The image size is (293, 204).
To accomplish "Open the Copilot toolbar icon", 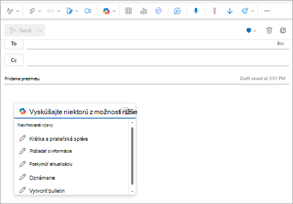I will tap(106, 11).
